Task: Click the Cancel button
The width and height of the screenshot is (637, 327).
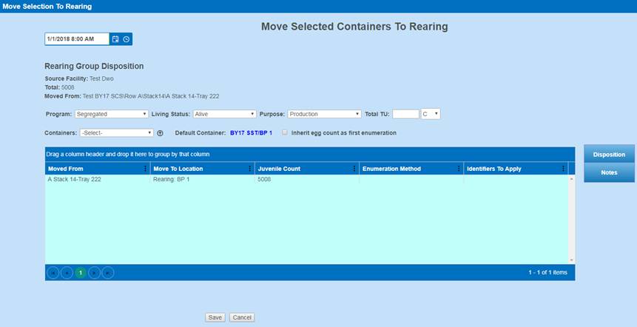Action: point(242,317)
